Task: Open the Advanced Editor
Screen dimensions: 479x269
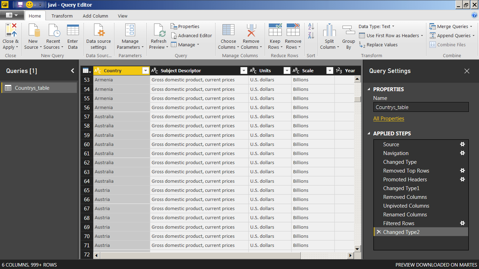Action: 192,35
